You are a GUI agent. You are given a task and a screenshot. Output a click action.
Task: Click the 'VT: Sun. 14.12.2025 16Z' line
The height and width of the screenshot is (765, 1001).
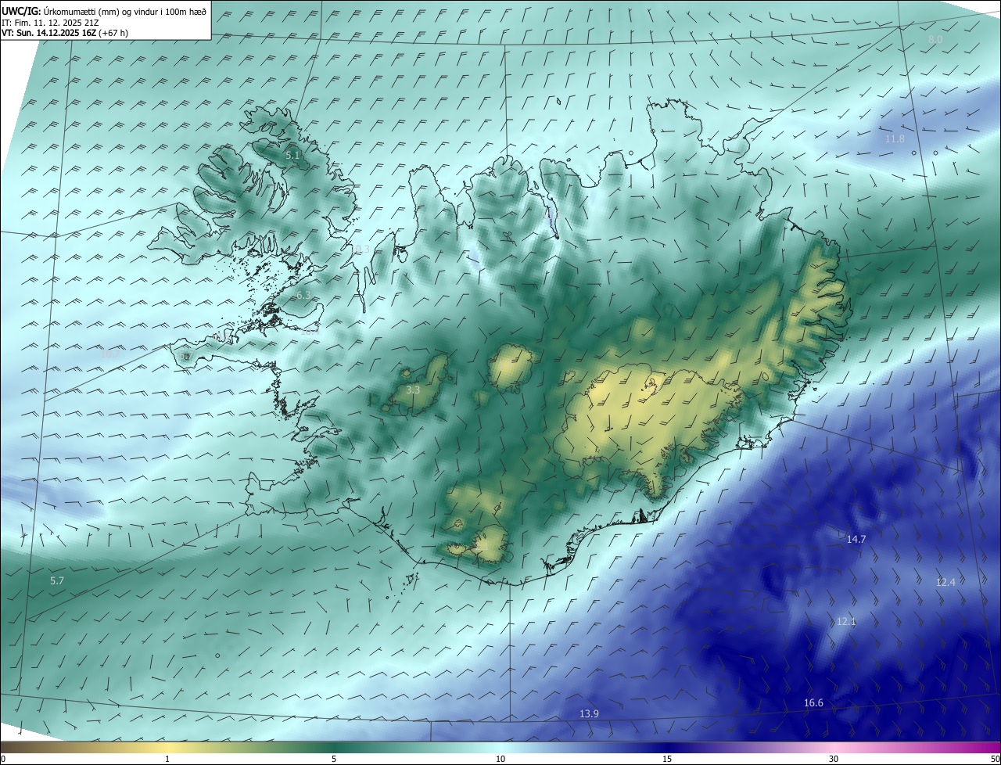(66, 33)
